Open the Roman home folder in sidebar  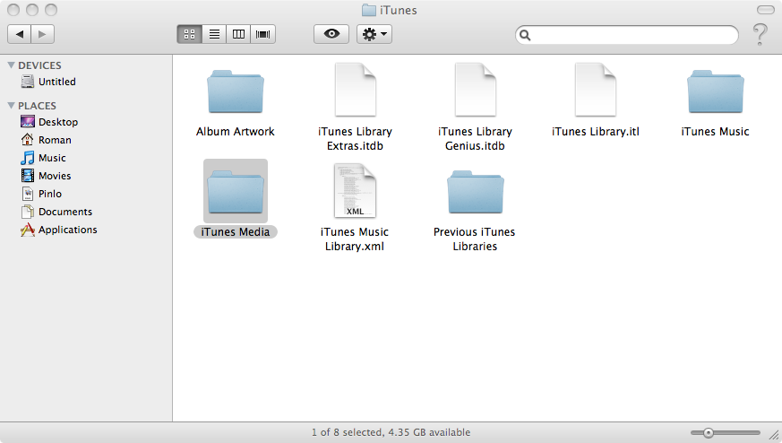click(x=46, y=140)
